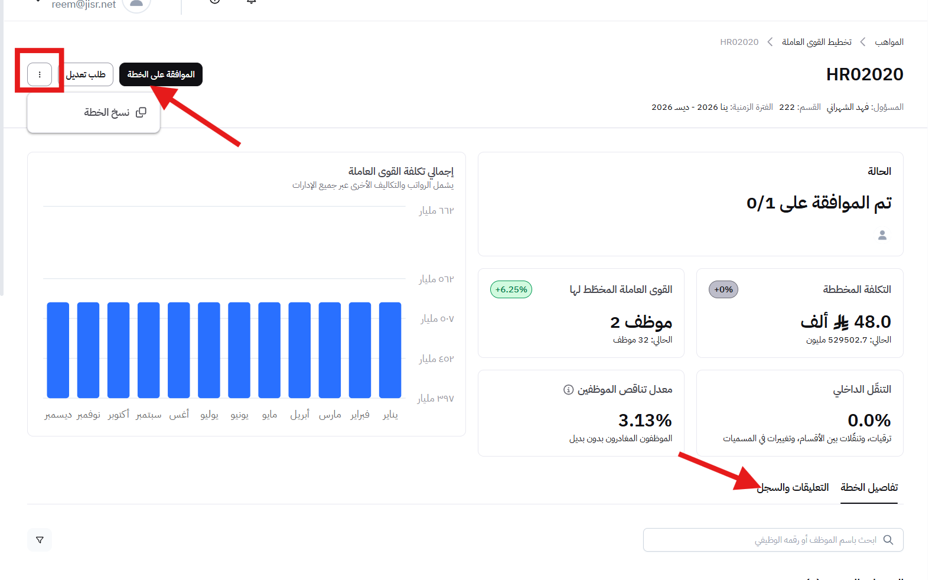Click the info icon beside معدل تناقص الموظفين
This screenshot has height=580, width=932.
568,390
